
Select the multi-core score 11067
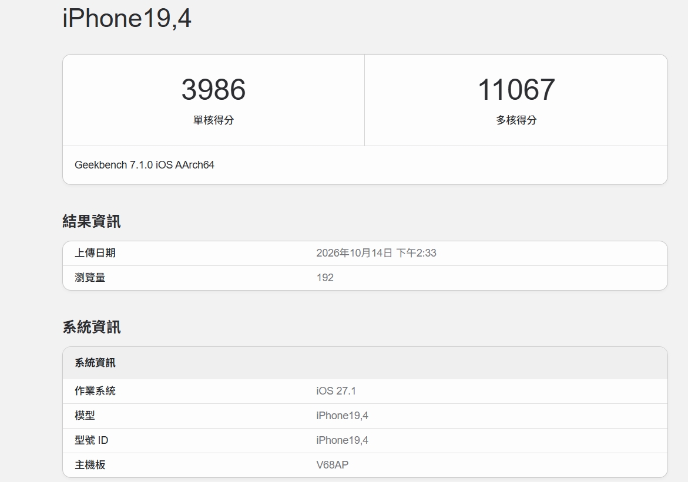click(516, 89)
